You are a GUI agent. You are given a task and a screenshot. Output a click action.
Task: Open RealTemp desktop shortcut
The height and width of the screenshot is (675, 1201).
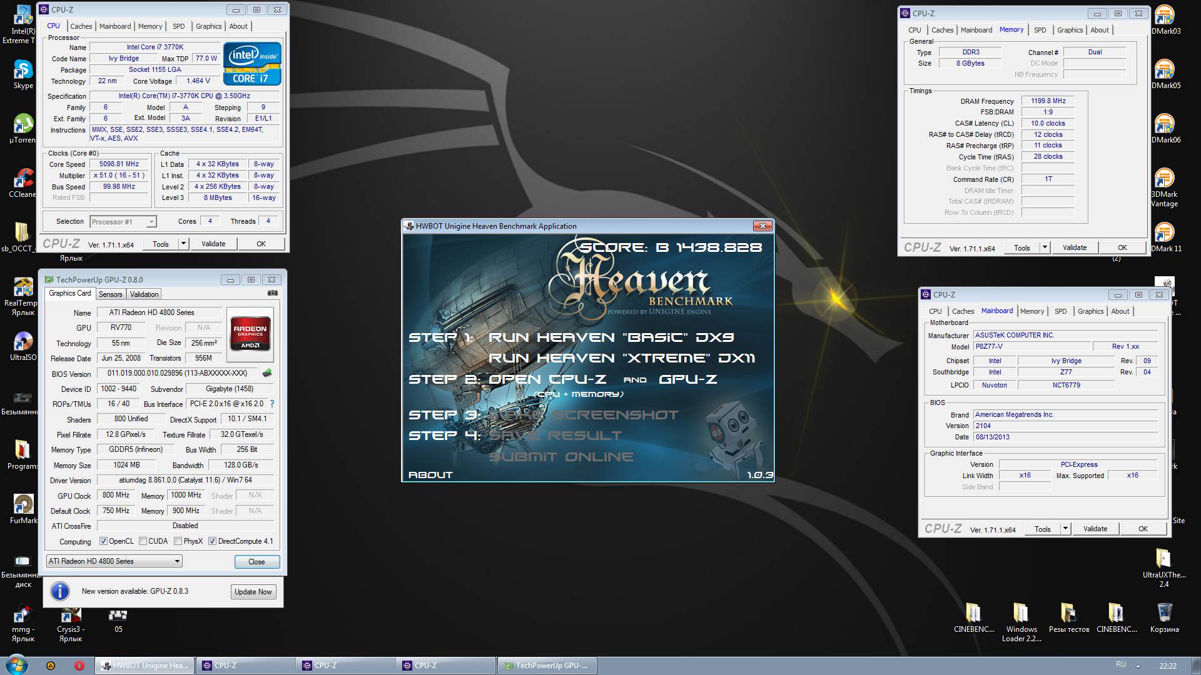(x=23, y=297)
